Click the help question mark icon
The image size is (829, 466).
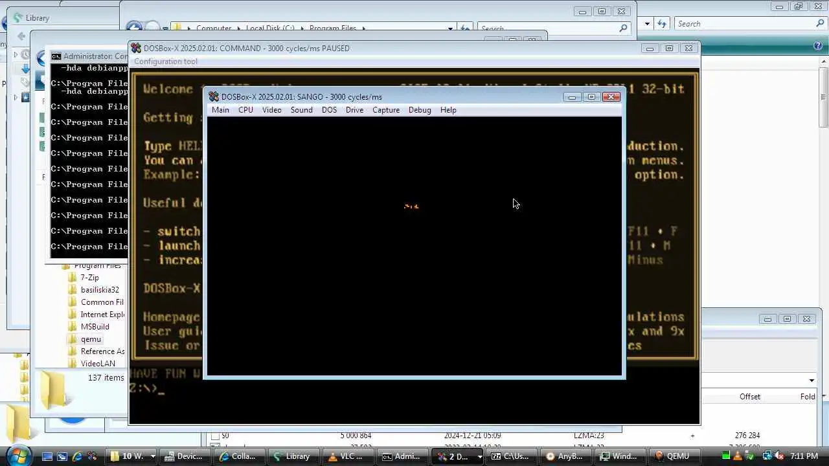(x=818, y=45)
